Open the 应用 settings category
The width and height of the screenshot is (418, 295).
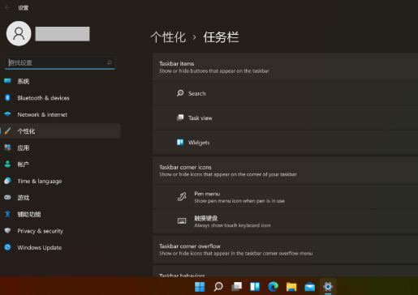(x=60, y=147)
